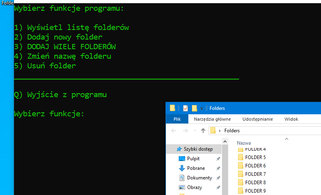Click the pin icon beside Pobrane

218,168
